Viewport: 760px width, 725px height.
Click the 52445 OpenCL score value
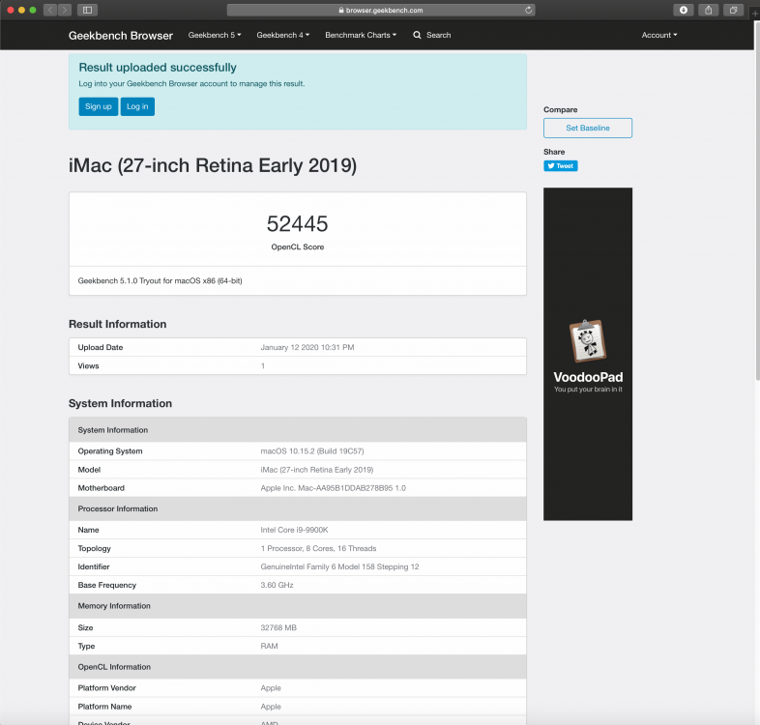pos(297,224)
